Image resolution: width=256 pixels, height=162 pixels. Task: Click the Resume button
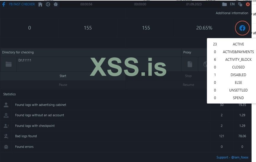[x=189, y=85]
